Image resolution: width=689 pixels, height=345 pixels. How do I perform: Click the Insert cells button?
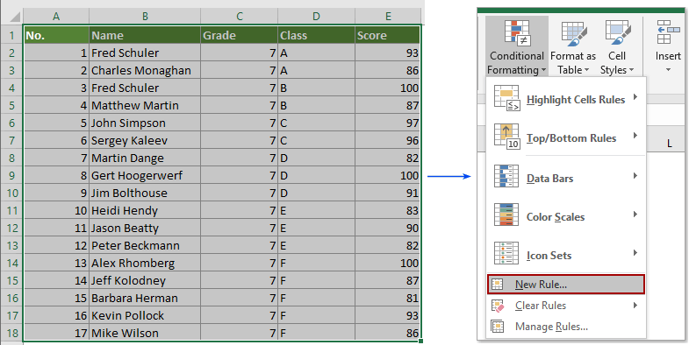pos(668,47)
